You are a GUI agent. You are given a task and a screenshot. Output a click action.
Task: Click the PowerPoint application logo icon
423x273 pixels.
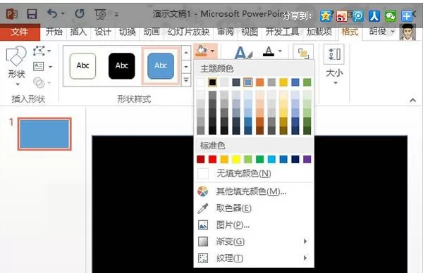[x=12, y=14]
